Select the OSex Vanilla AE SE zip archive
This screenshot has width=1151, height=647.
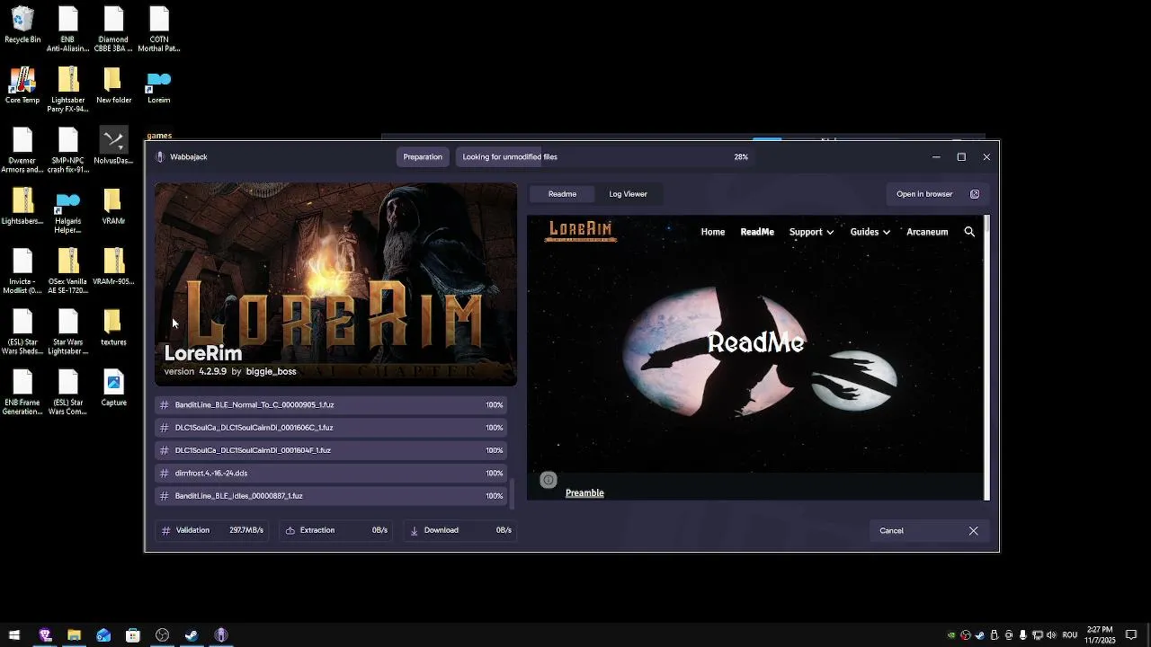point(67,271)
